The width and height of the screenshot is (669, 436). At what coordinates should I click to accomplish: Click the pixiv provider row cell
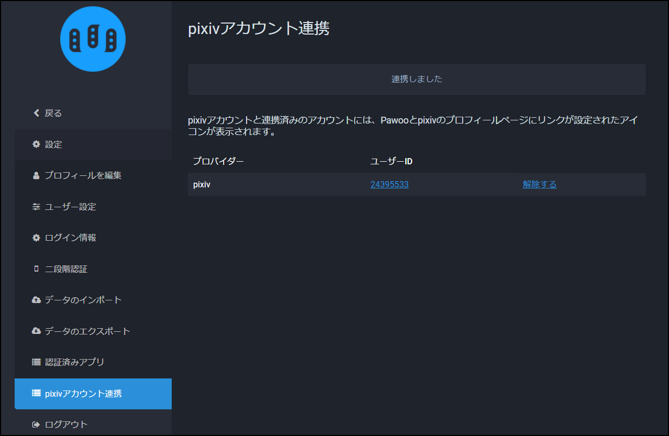coord(202,185)
